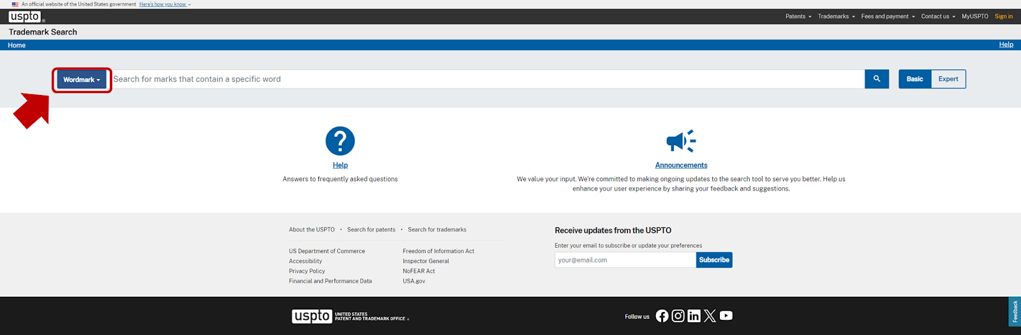Open USA.gov footer link

(x=414, y=281)
